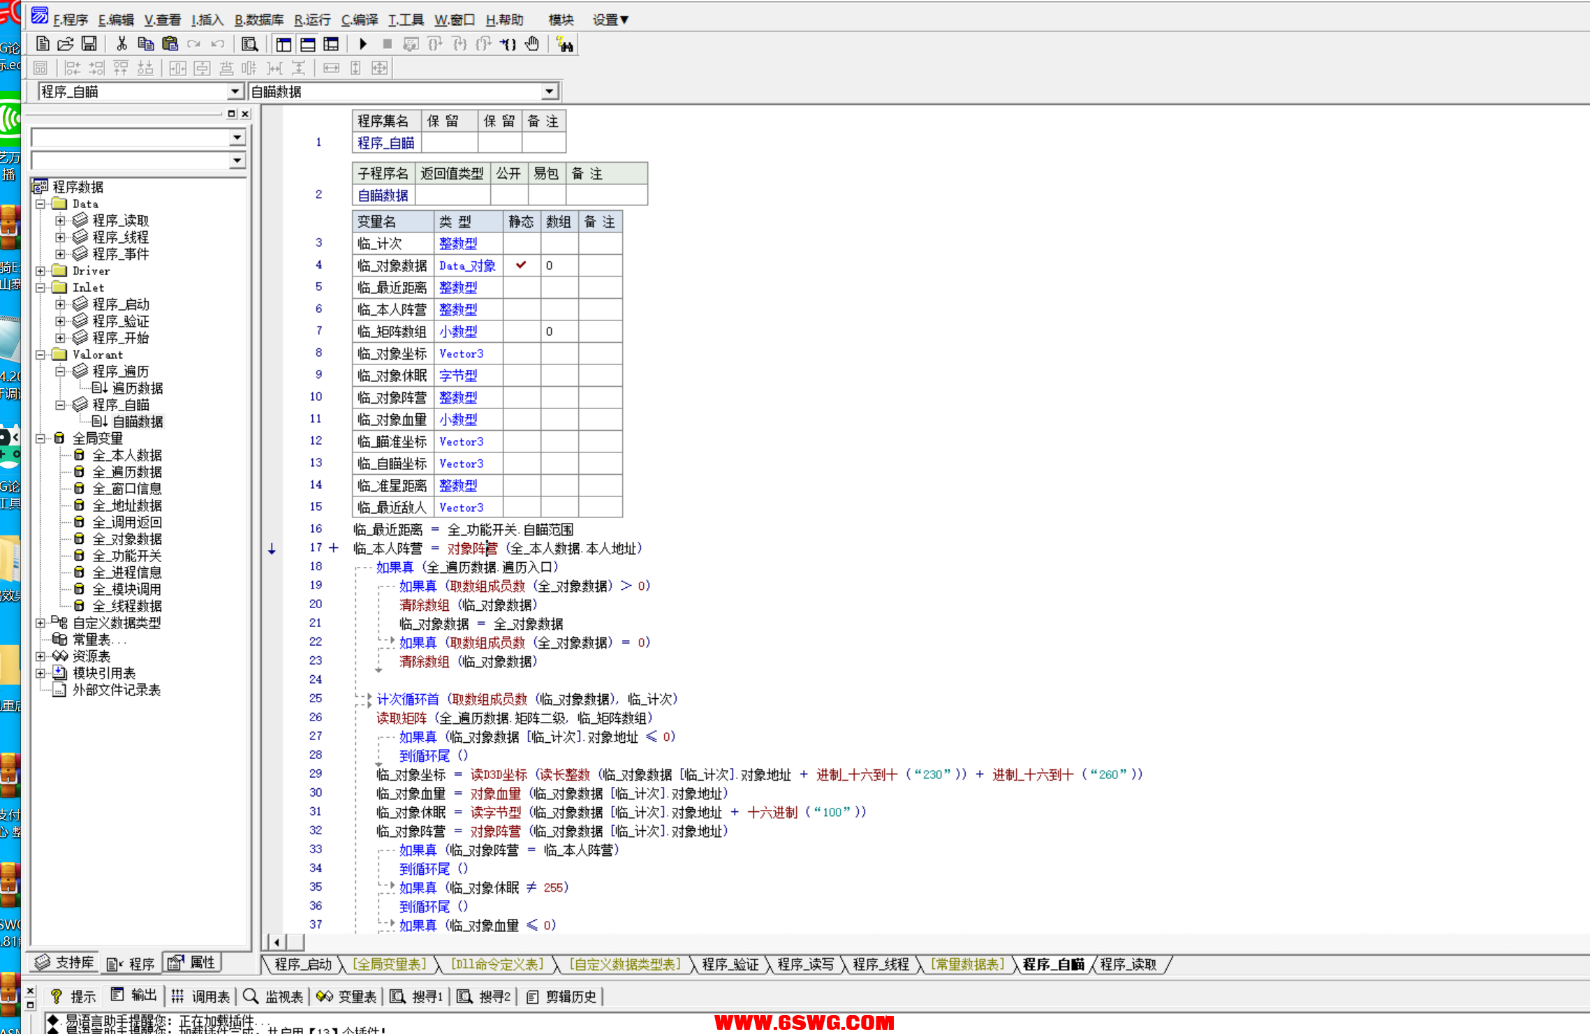Click the 全_本人数据 global variable icon
Viewport: 1590px width, 1034px height.
pos(80,455)
